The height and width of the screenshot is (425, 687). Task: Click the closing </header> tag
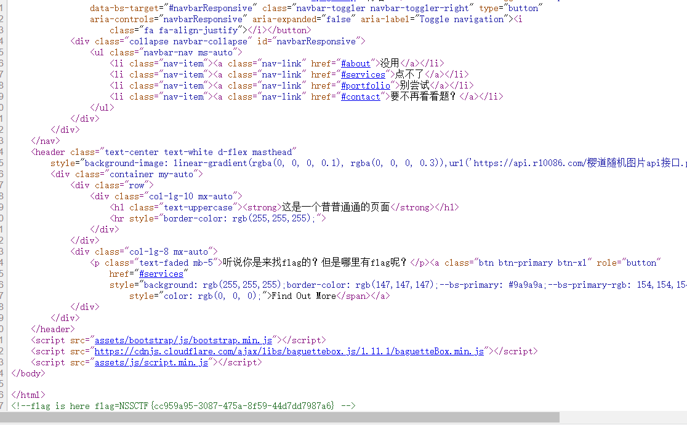pos(52,329)
